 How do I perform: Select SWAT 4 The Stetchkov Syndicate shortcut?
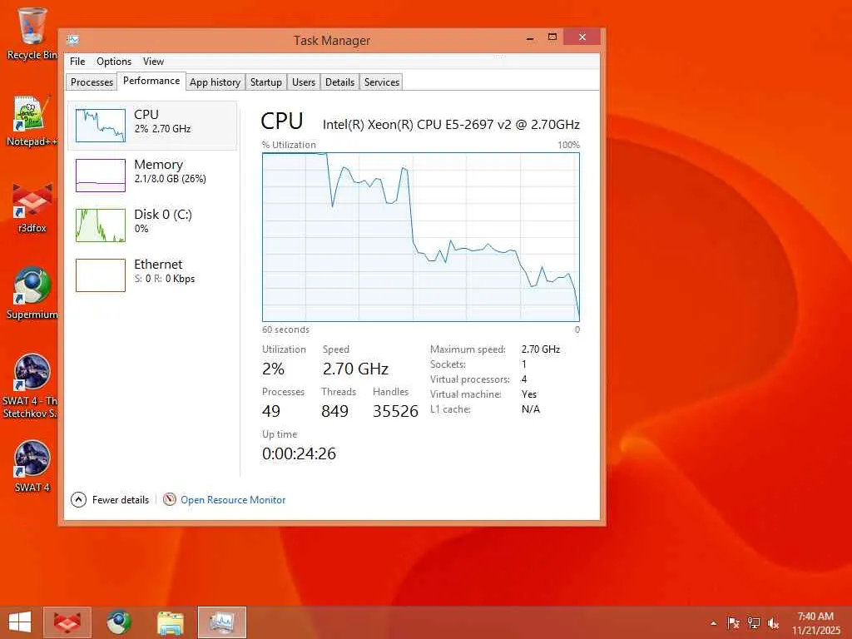[32, 386]
